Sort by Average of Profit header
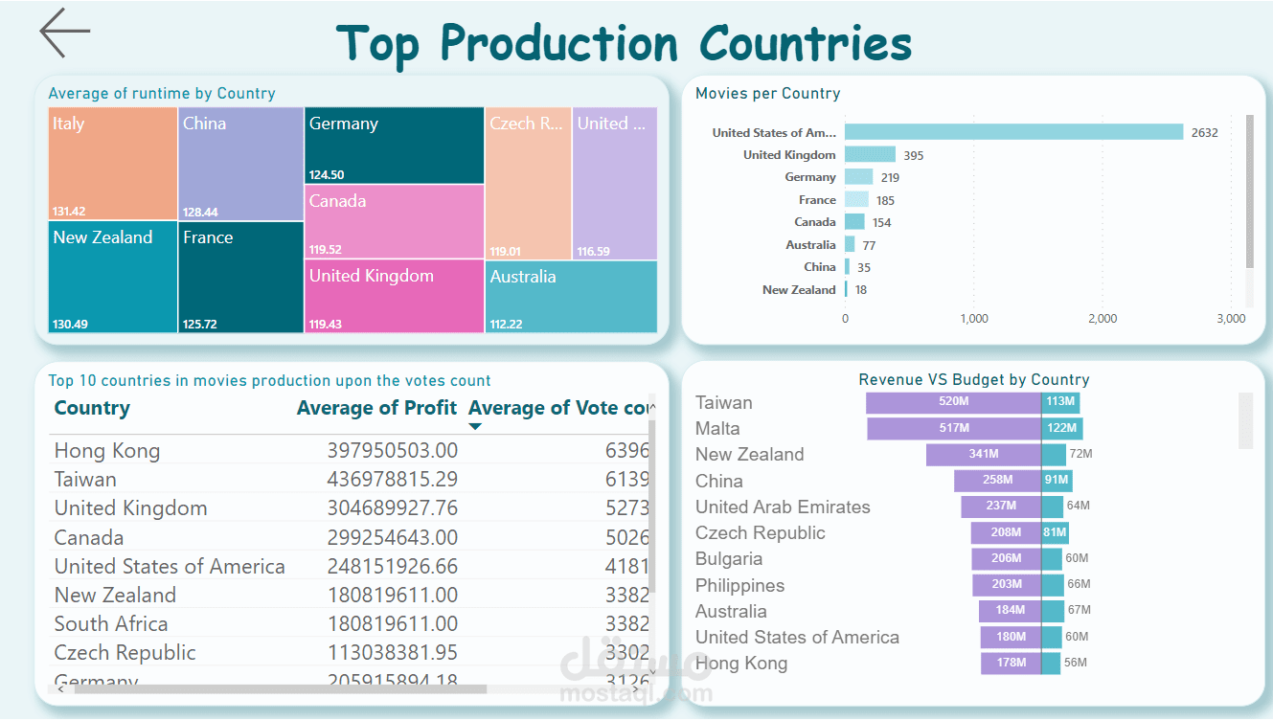The height and width of the screenshot is (721, 1273). coord(376,408)
